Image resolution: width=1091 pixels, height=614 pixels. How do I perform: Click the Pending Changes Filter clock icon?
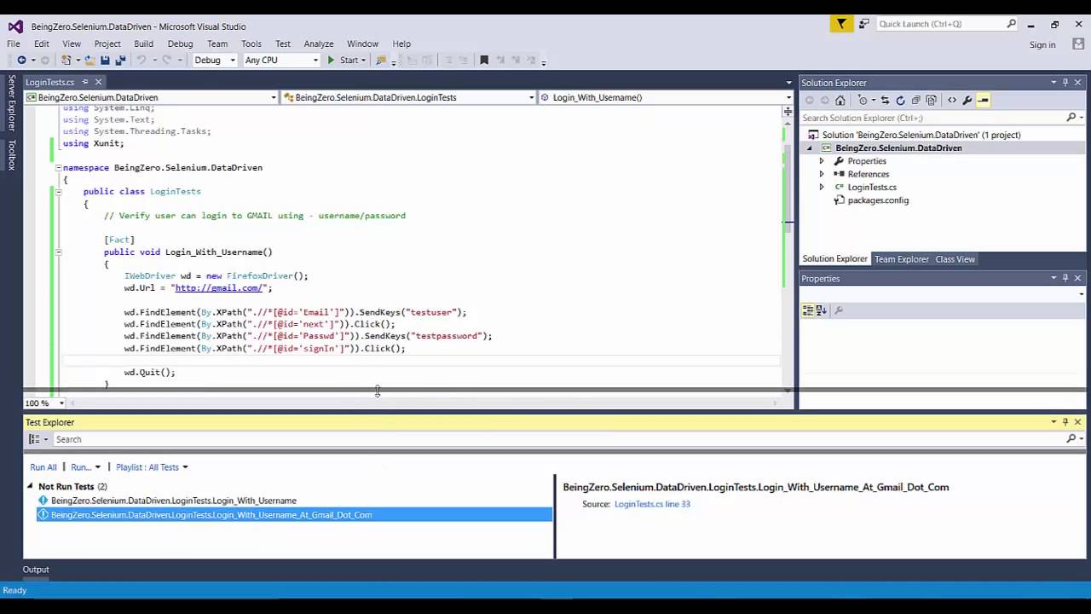pos(862,101)
